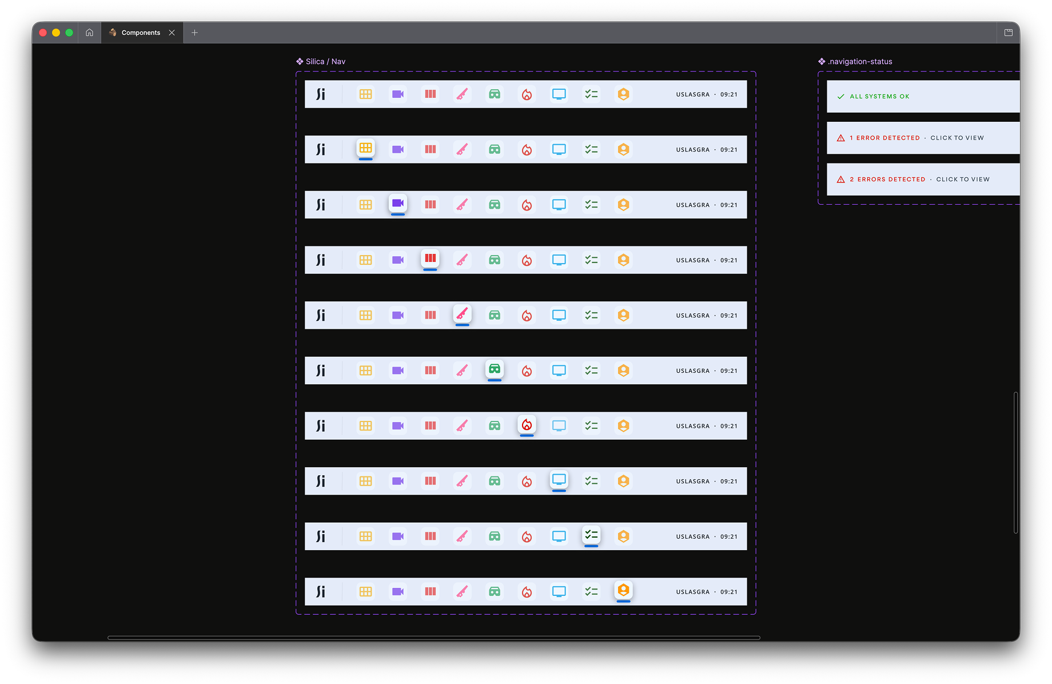Click the Si logo in the user-active nav

pyautogui.click(x=321, y=592)
